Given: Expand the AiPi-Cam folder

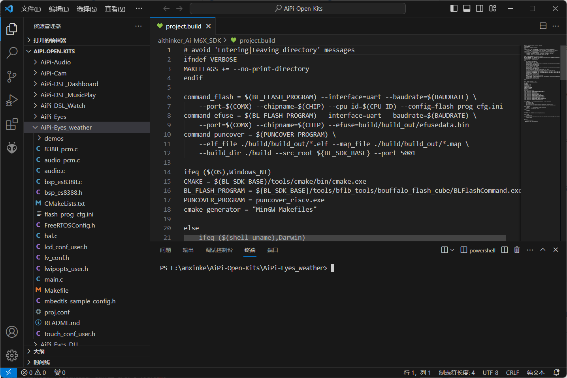Looking at the screenshot, I should pyautogui.click(x=87, y=73).
